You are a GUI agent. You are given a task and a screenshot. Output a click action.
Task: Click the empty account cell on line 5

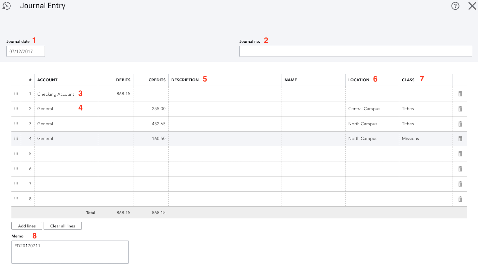point(66,154)
